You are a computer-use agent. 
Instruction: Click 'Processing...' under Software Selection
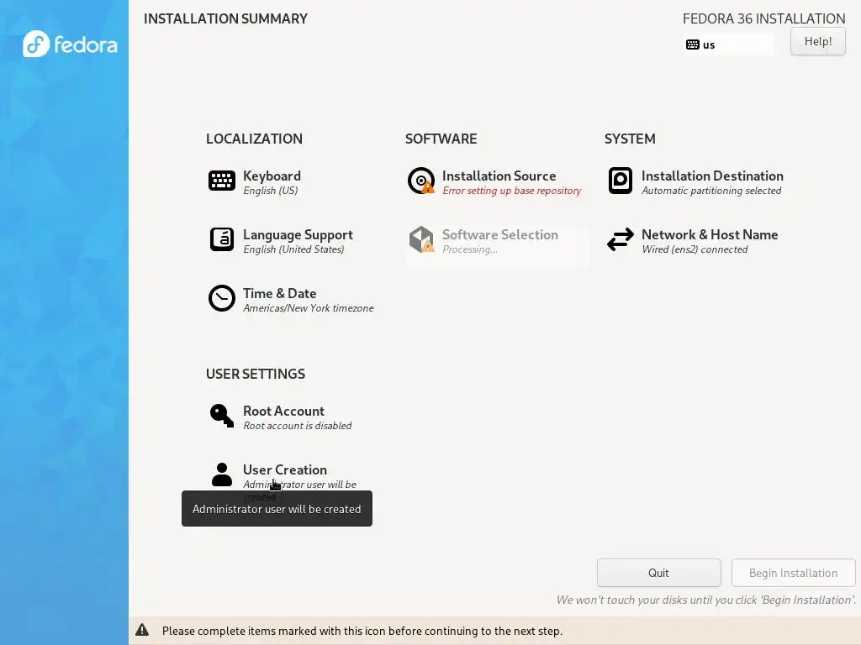[470, 249]
